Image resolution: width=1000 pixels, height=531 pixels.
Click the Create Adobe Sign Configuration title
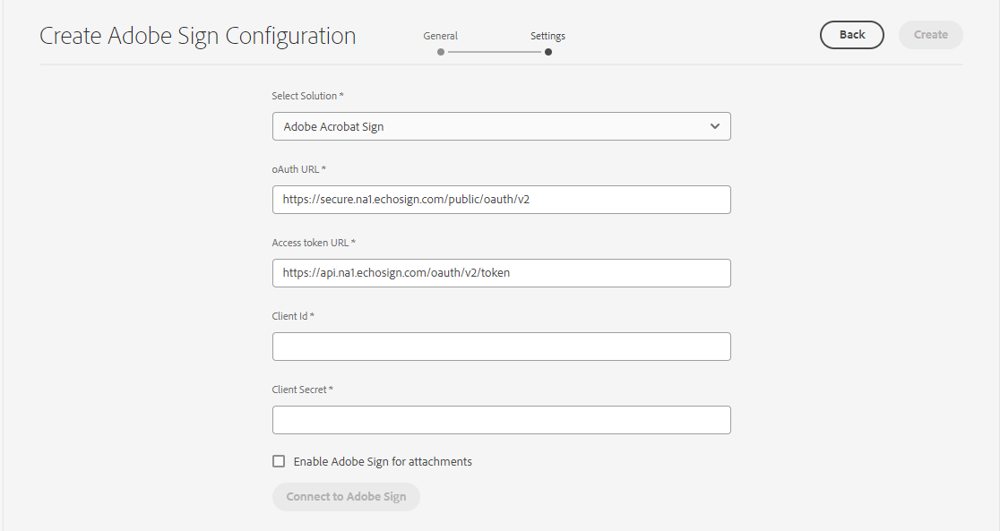[x=197, y=36]
